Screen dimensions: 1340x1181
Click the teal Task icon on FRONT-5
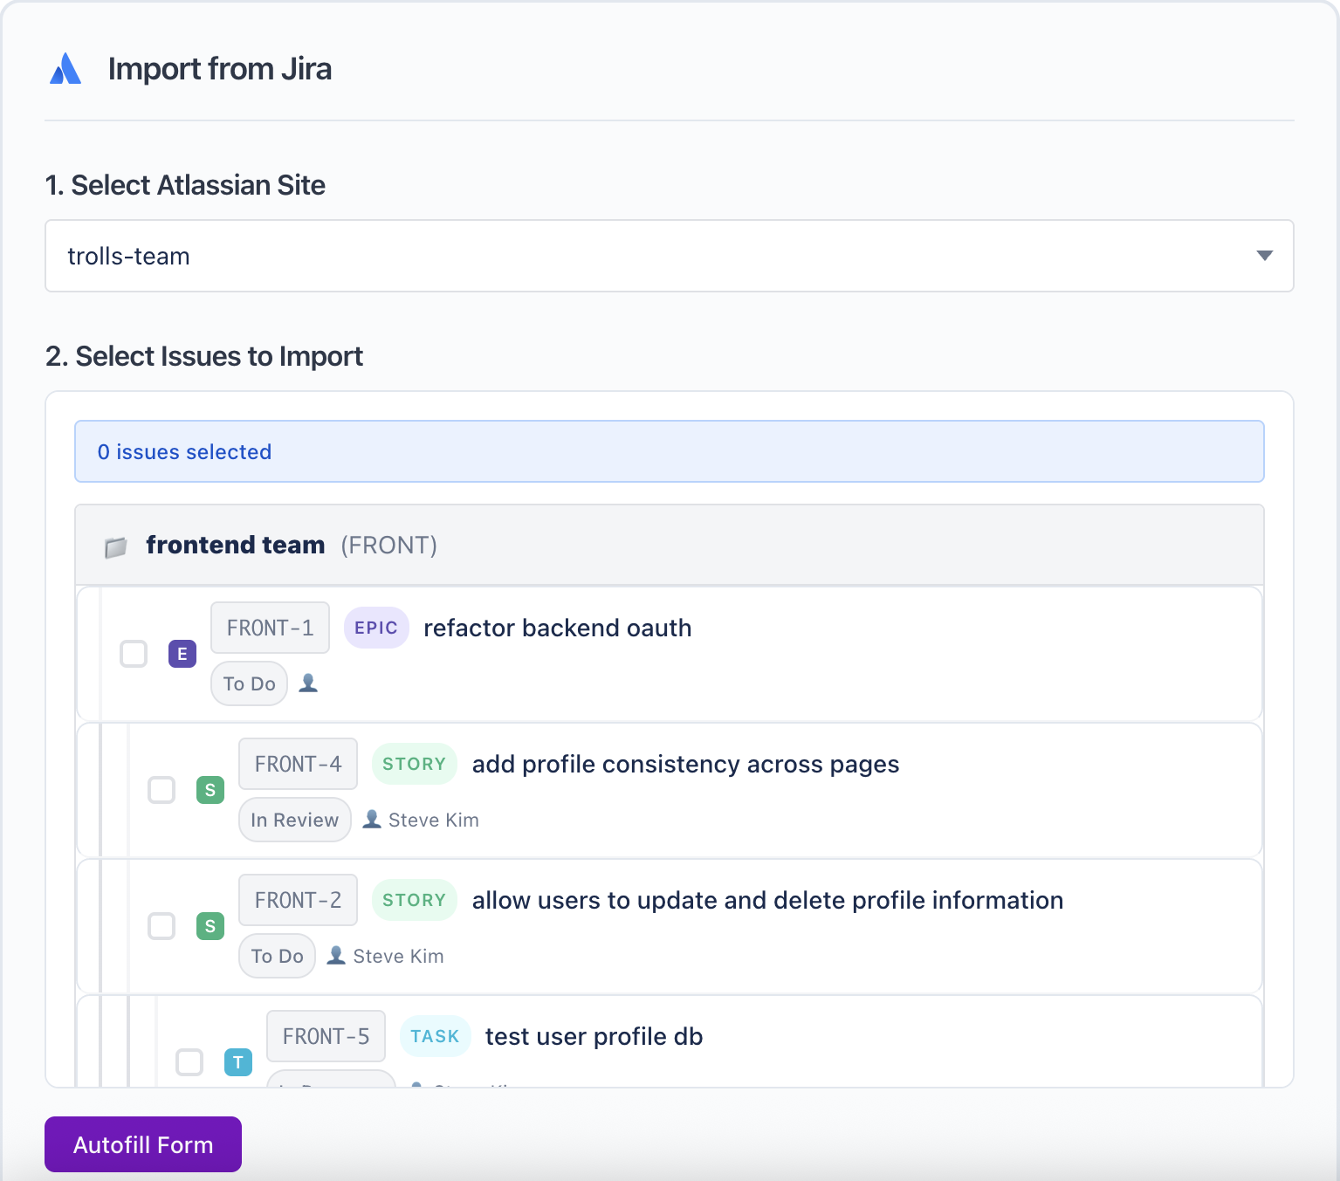pyautogui.click(x=237, y=1062)
